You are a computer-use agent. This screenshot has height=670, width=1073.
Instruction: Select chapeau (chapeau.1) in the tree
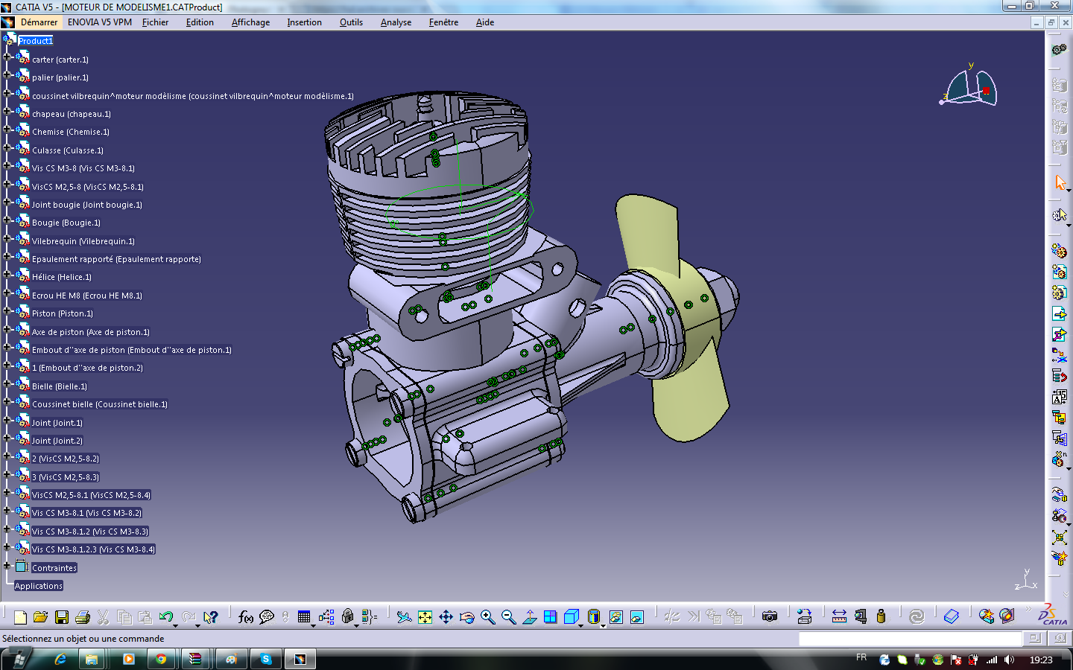tap(72, 114)
